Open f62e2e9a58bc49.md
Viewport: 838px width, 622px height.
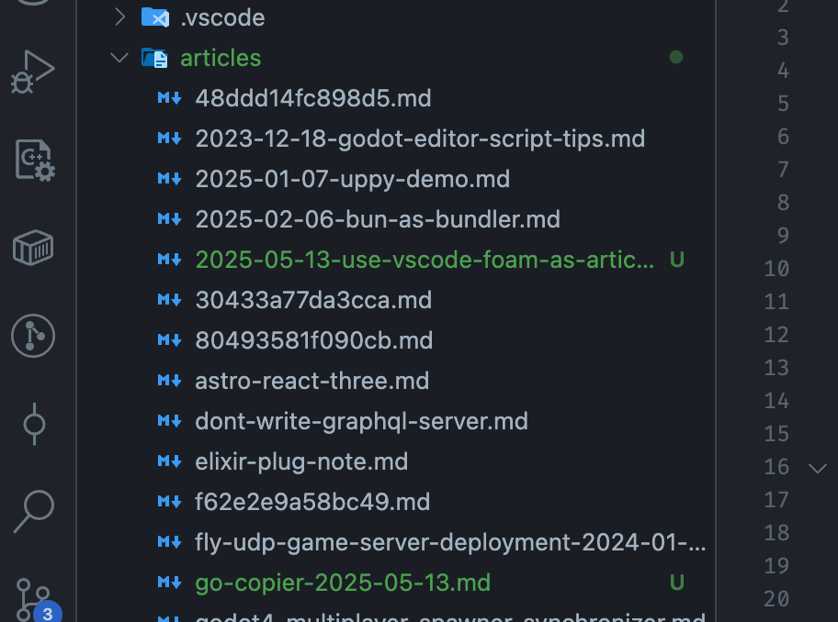[312, 502]
